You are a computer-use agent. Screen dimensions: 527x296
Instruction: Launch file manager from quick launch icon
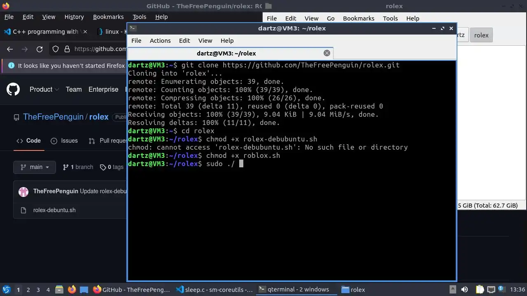coord(59,289)
